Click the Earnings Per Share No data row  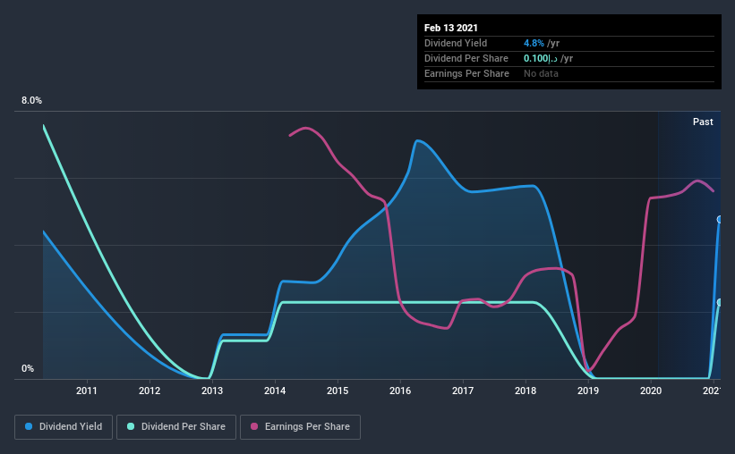click(x=569, y=73)
